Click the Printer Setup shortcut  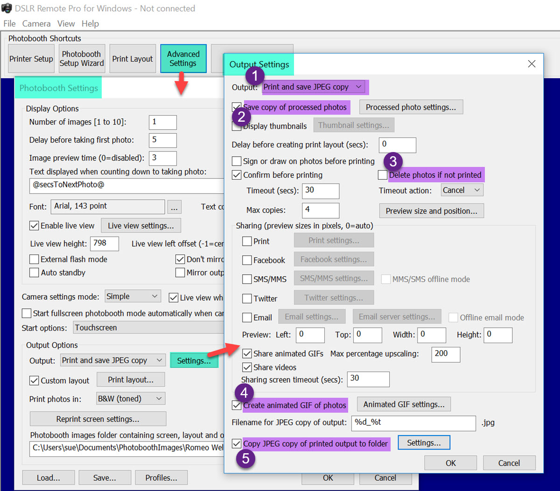click(31, 59)
